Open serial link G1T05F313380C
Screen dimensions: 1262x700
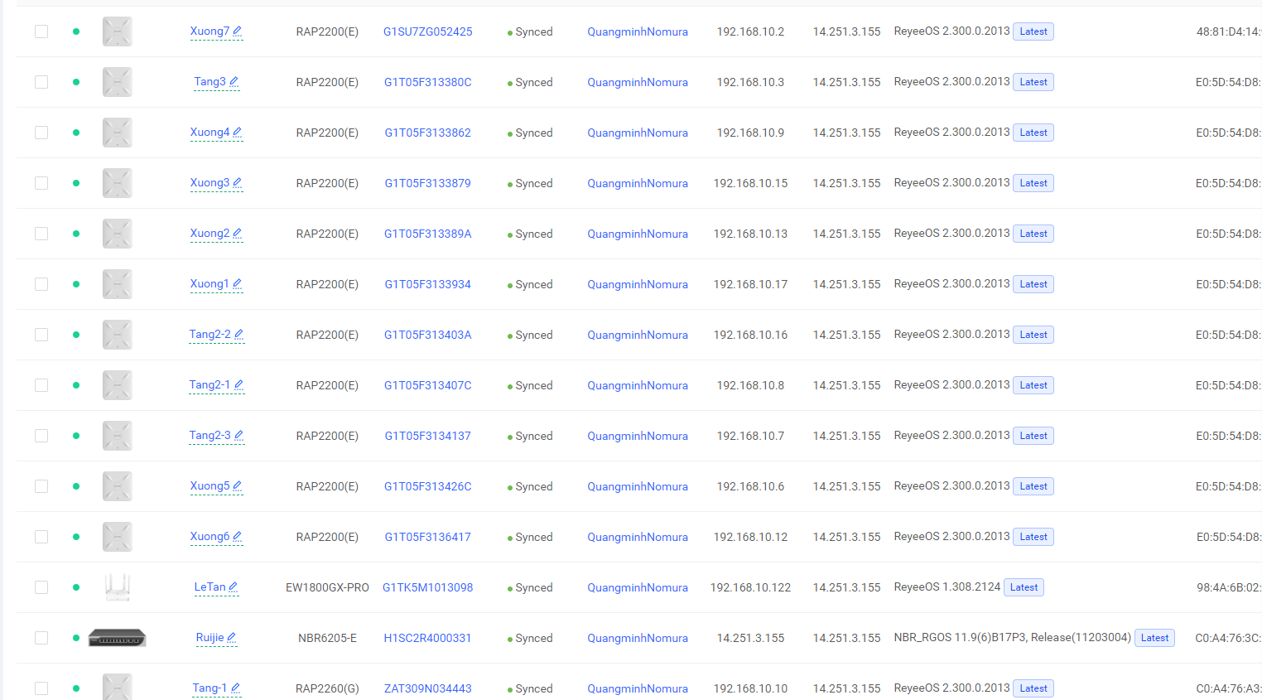tap(428, 82)
